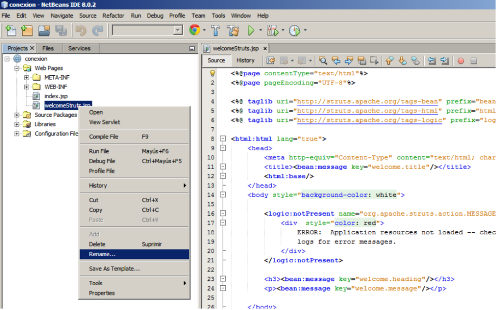
Task: Choose Delete in context menu
Action: (x=134, y=244)
